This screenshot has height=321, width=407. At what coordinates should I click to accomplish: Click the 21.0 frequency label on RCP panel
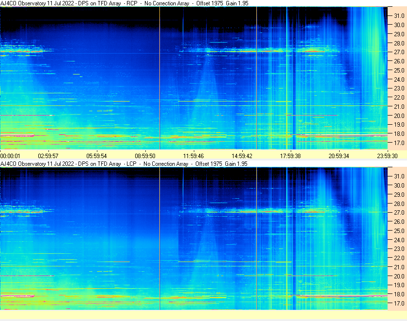(x=399, y=106)
